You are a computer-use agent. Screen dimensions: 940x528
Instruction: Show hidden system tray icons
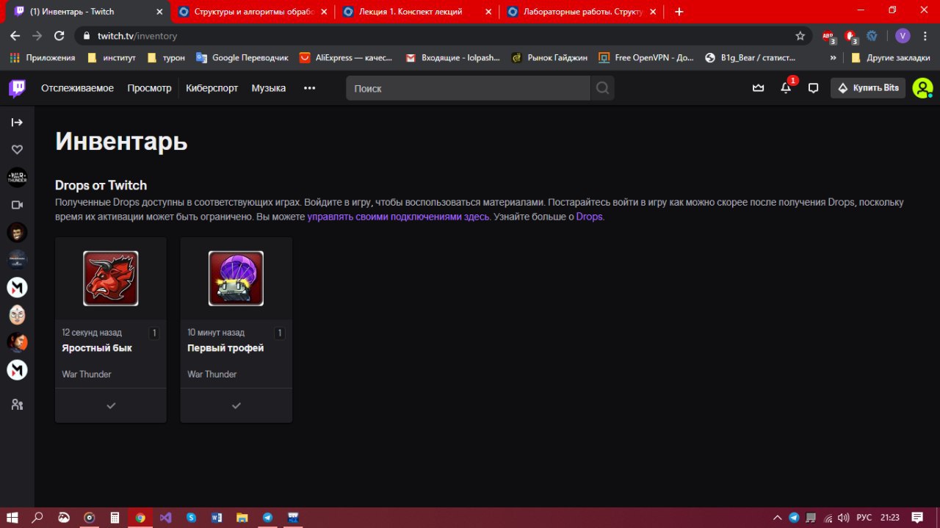point(778,518)
